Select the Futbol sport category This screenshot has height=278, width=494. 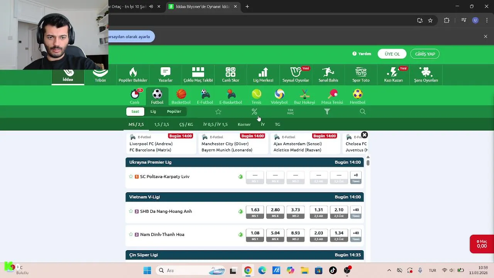[x=157, y=97]
